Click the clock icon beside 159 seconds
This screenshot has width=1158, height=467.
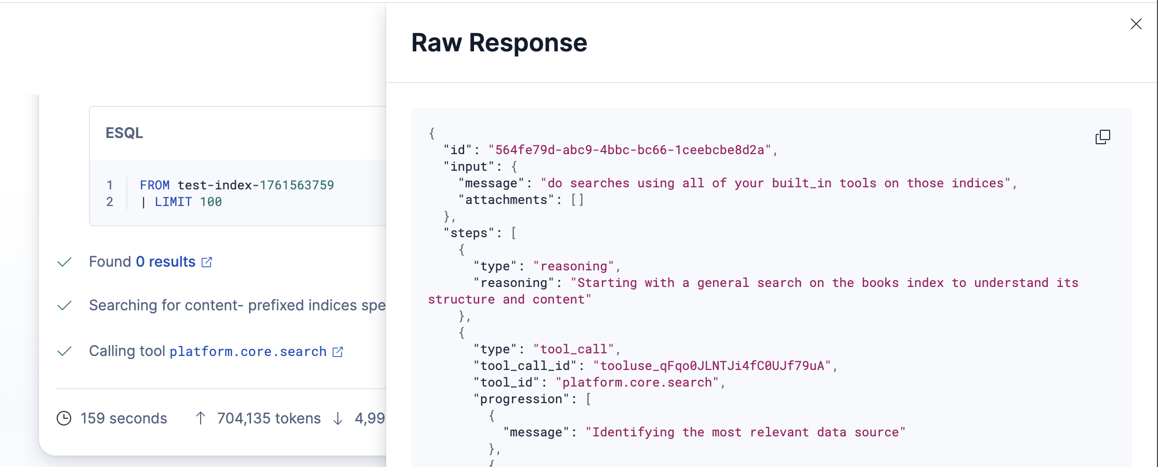64,418
